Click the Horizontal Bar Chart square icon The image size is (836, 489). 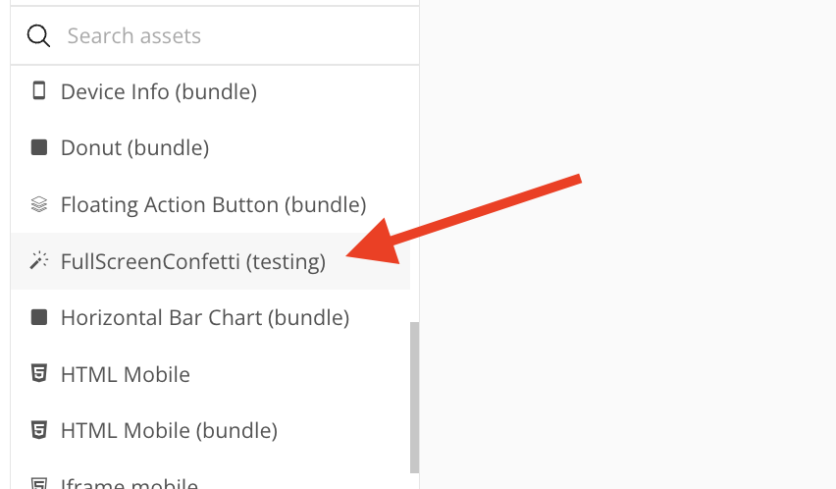(x=39, y=317)
